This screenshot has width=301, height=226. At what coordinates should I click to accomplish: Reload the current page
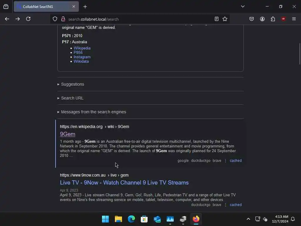click(x=28, y=19)
